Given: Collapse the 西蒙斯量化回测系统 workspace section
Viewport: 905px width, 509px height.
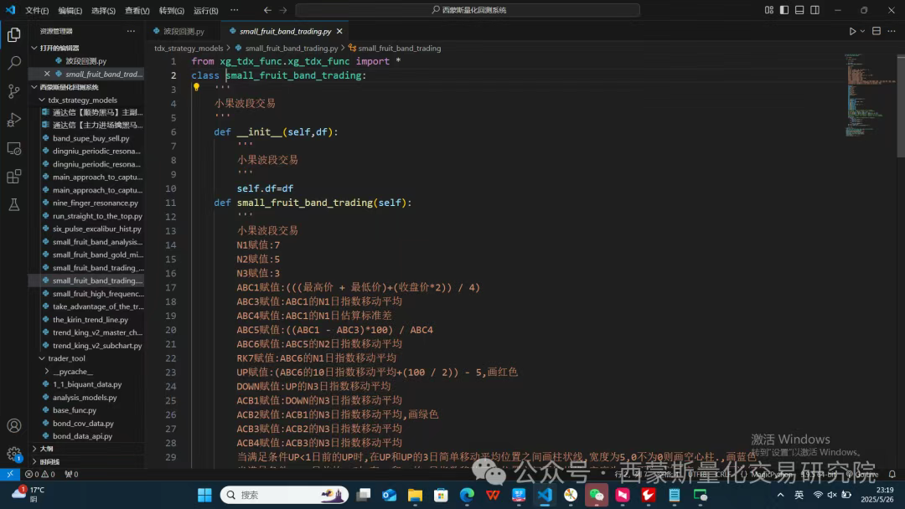Looking at the screenshot, I should tap(86, 87).
